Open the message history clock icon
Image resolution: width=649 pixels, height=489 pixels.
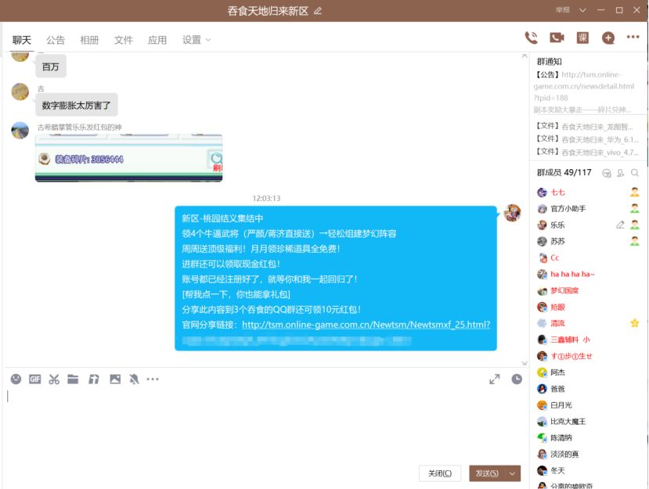coord(517,379)
